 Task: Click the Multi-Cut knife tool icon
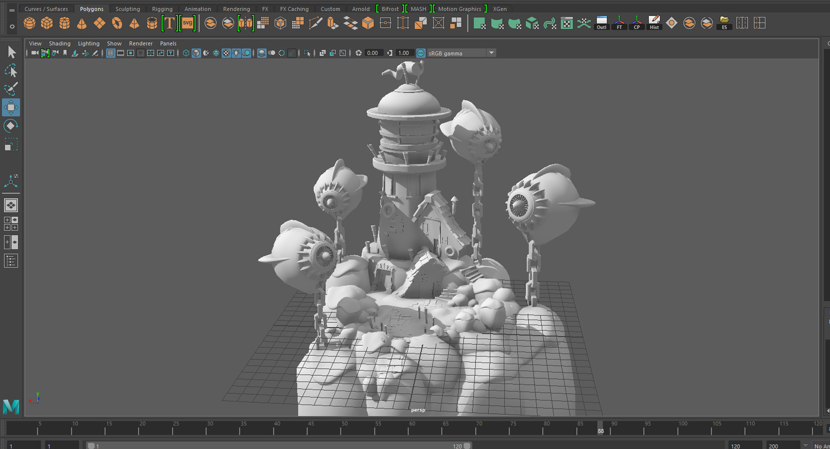pyautogui.click(x=315, y=23)
